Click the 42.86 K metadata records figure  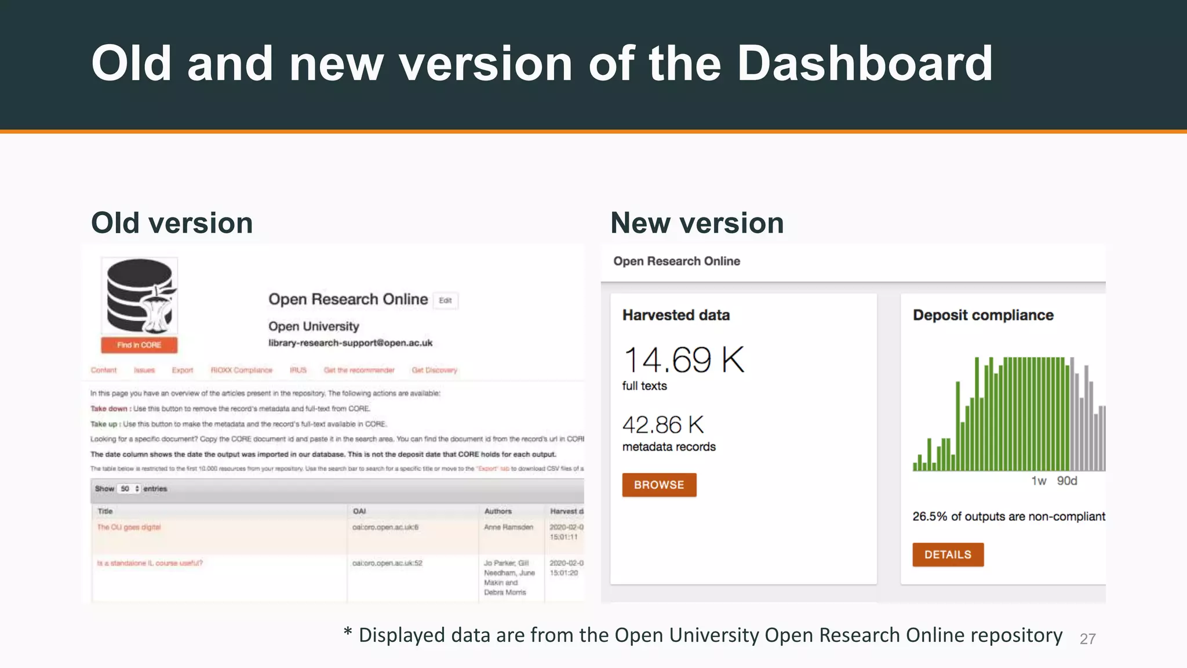663,425
